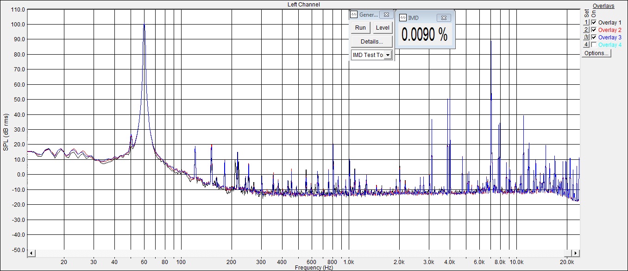Close the IMD readout window

coord(443,18)
